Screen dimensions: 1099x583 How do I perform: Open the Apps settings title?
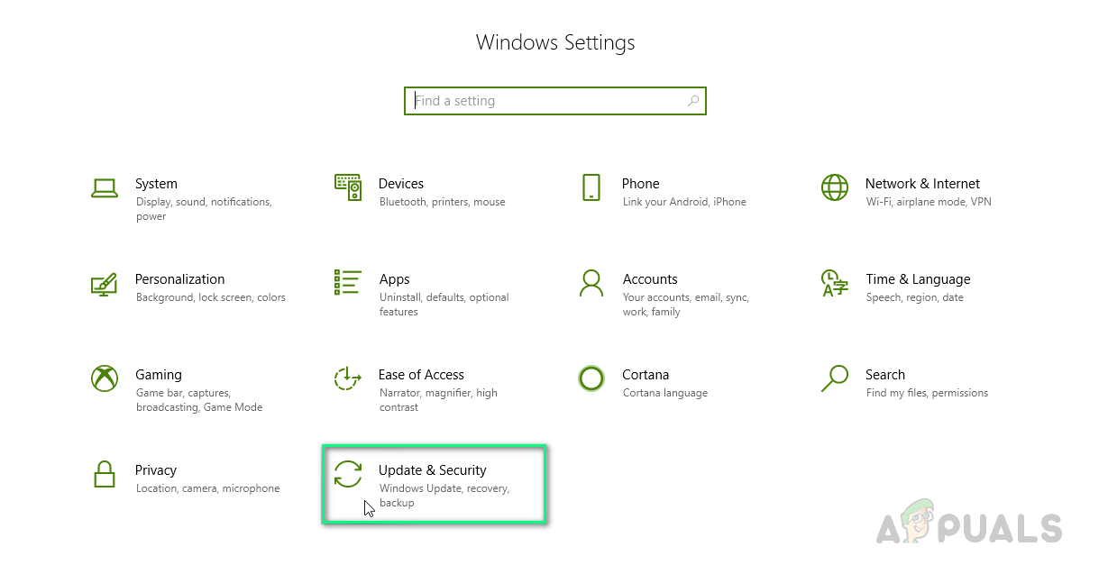[x=395, y=279]
